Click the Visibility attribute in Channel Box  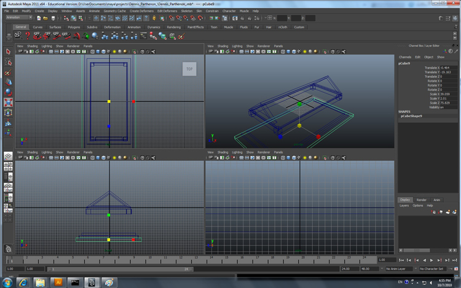tap(433, 107)
